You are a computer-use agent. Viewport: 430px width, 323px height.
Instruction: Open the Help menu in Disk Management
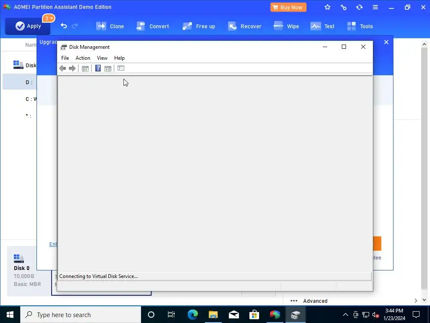(119, 58)
